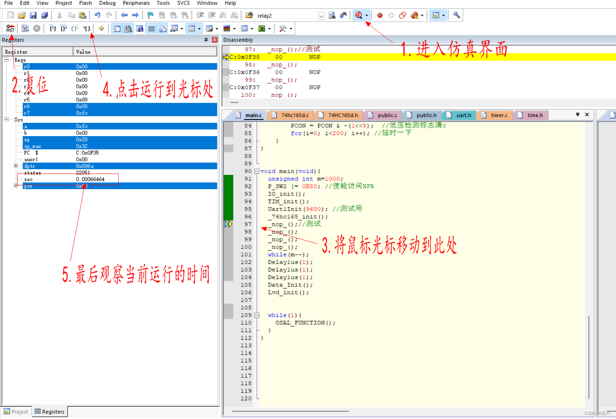Click Kill All Breakpoints icon
Image resolution: width=616 pixels, height=419 pixels.
click(414, 15)
